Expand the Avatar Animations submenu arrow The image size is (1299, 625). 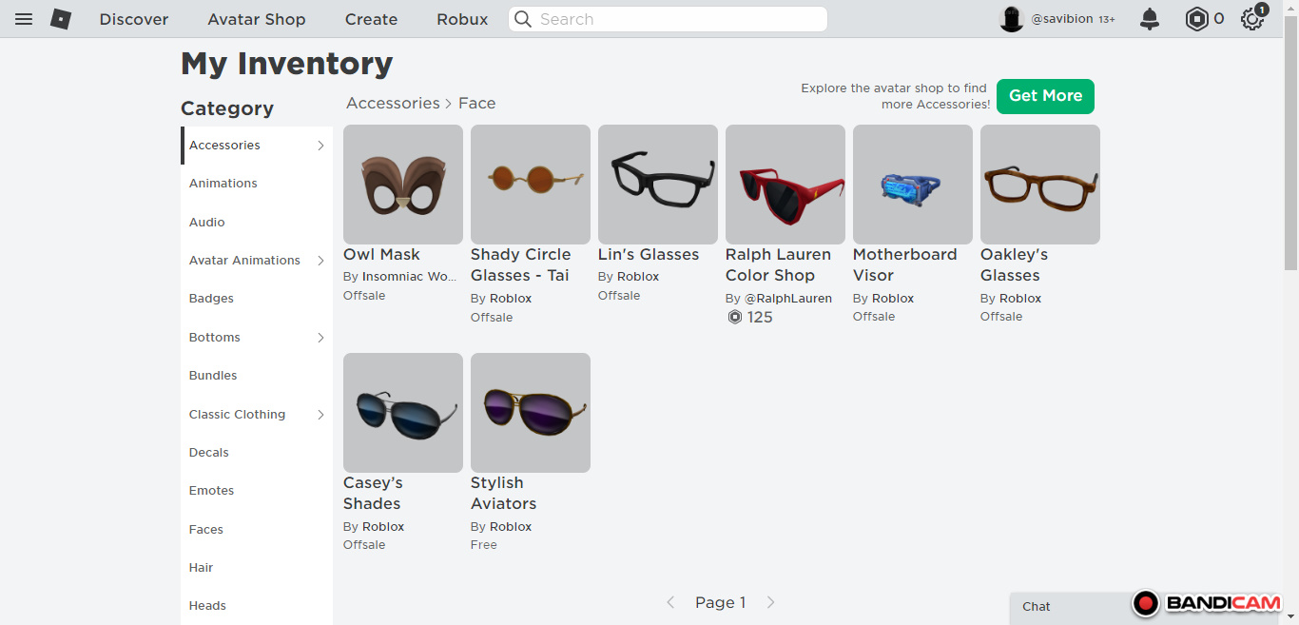click(x=320, y=261)
